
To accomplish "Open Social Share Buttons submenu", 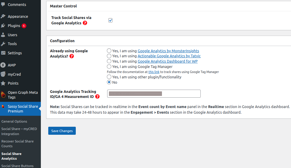I will pyautogui.click(x=17, y=166).
